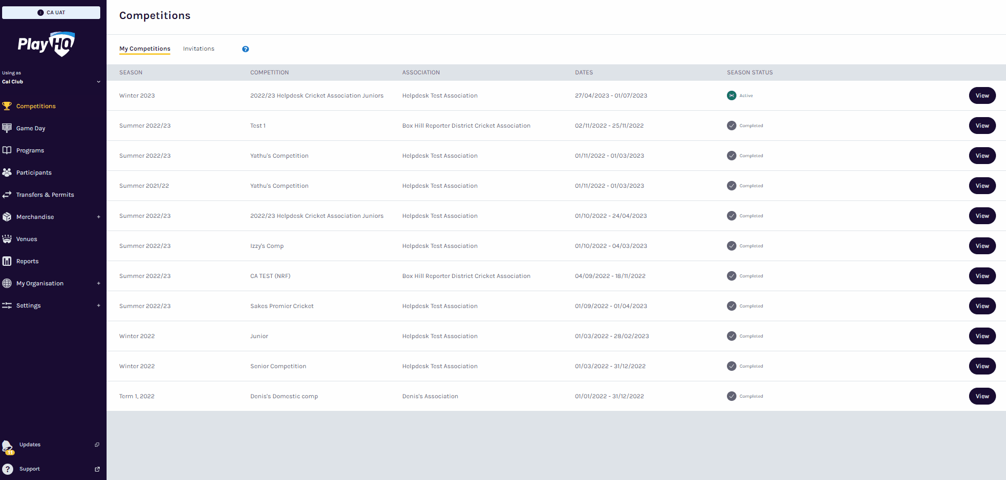The width and height of the screenshot is (1006, 480).
Task: Open Transfers & Permits via its arrows icon
Action: pos(7,194)
